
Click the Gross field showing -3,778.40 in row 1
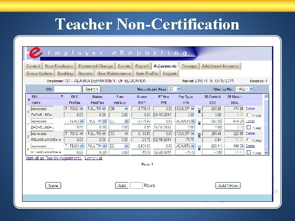point(141,108)
